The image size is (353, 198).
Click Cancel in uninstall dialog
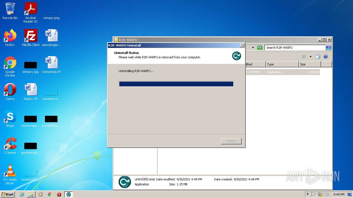pos(231,141)
